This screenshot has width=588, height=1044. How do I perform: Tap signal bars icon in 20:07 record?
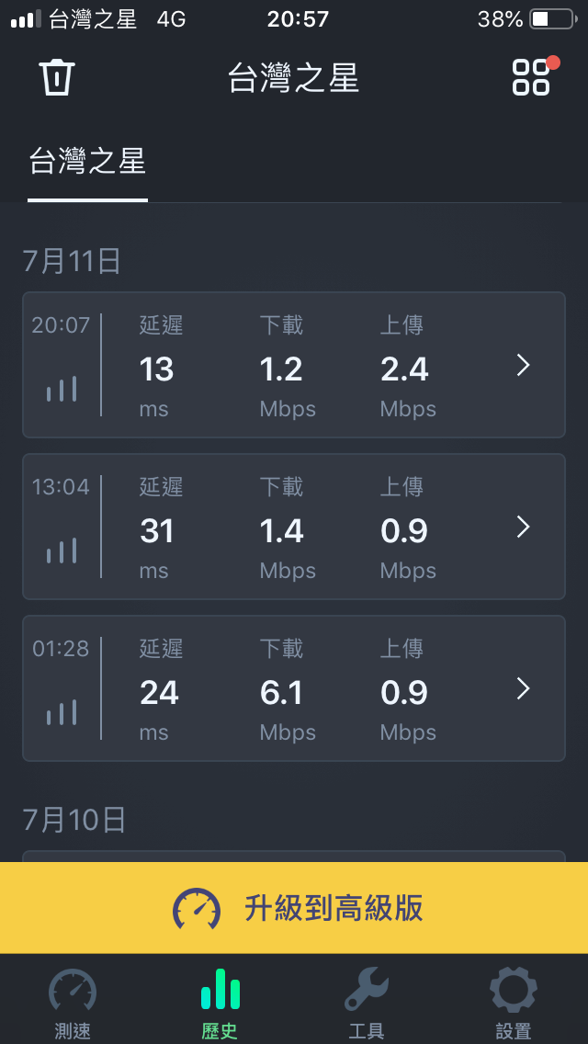tap(62, 389)
